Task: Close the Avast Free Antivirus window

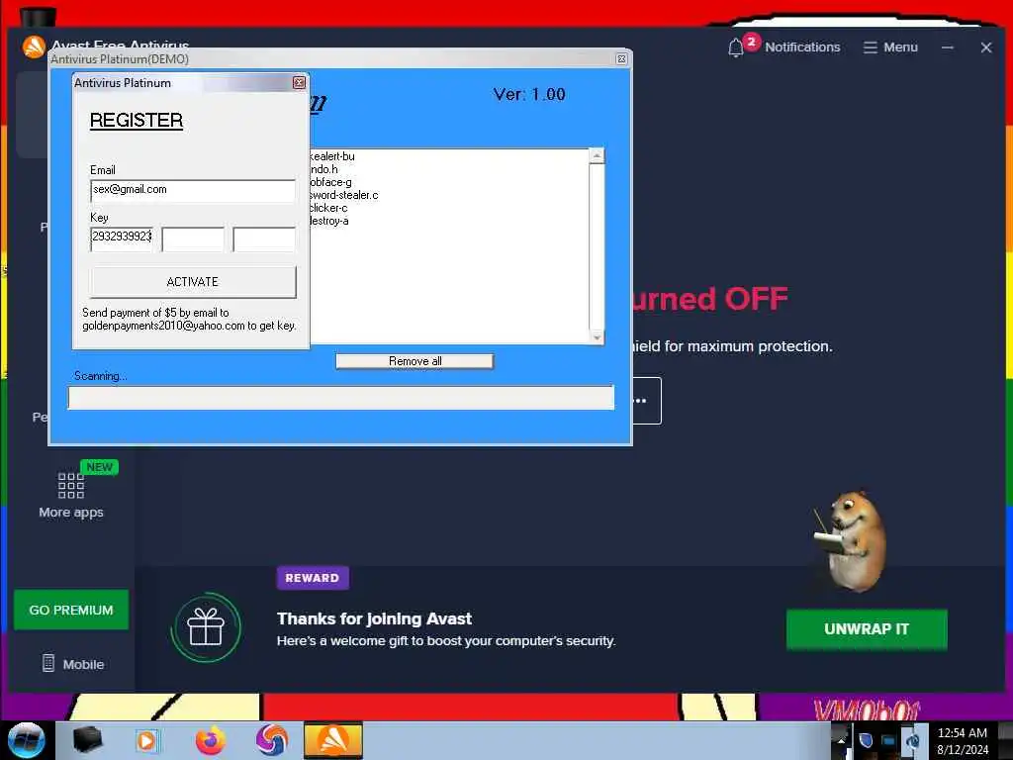Action: (986, 47)
